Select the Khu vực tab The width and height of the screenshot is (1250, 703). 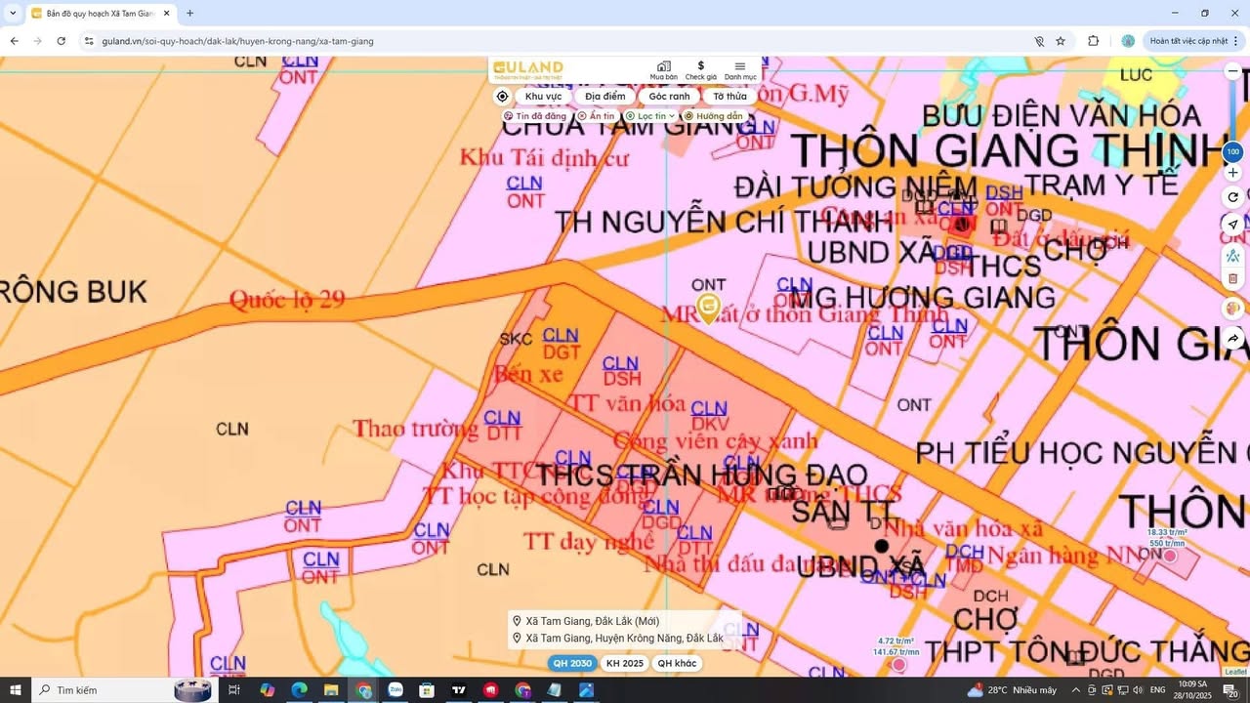point(543,97)
